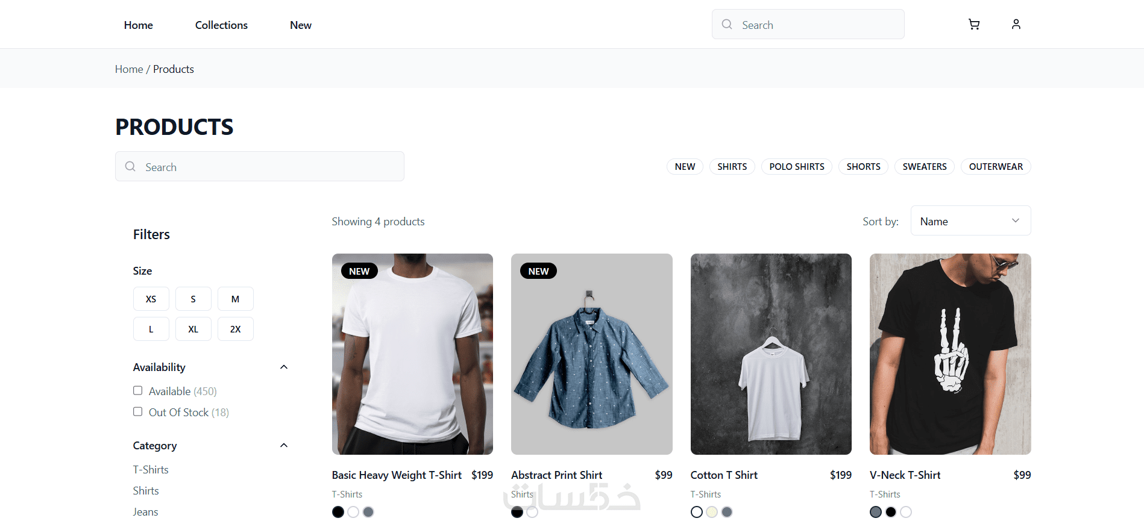Select the Jeans category filter
The image size is (1144, 521).
146,512
